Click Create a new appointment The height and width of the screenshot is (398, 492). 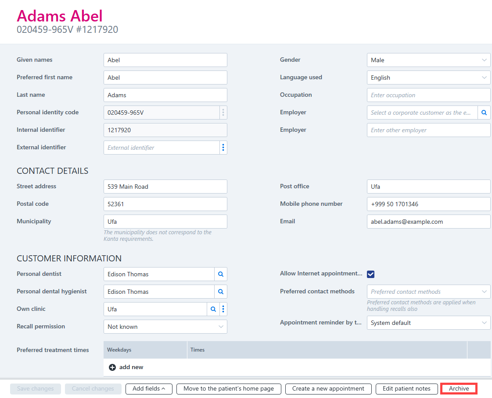click(328, 389)
